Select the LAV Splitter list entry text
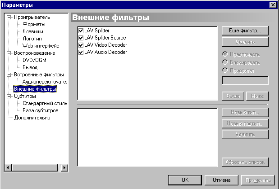Screen dimensions: 279x189 click(97, 31)
